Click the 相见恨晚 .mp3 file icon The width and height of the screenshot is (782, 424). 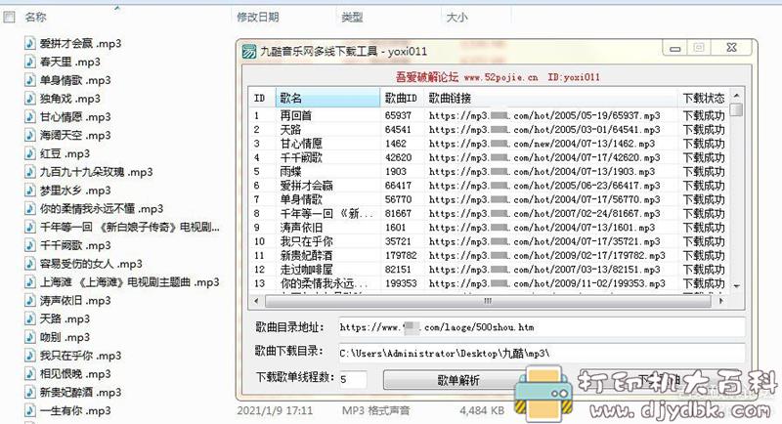coord(30,374)
